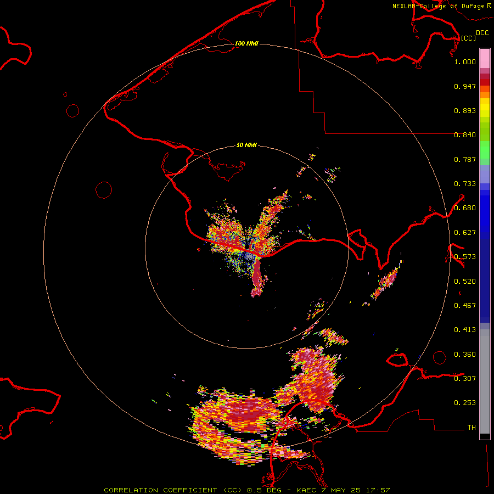Click the 100 NMI range ring label
Viewport: 494px width, 494px height.
point(246,43)
